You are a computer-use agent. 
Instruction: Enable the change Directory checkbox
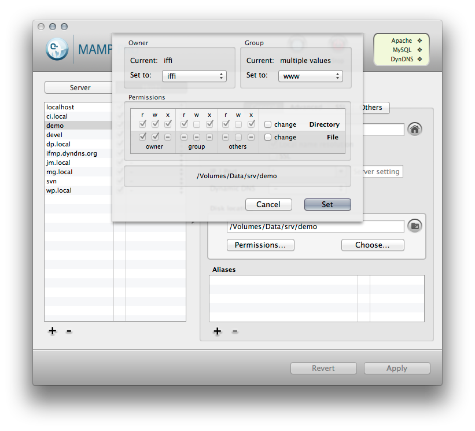[x=268, y=124]
